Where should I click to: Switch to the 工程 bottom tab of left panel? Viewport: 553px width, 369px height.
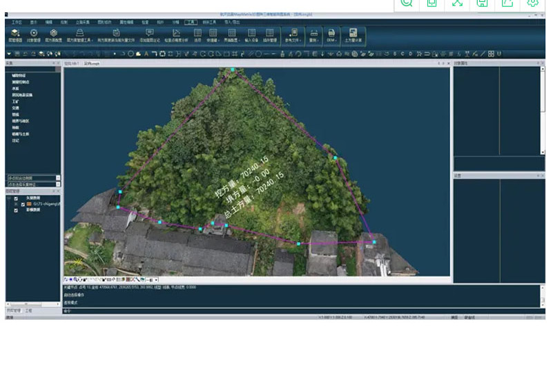click(x=28, y=311)
